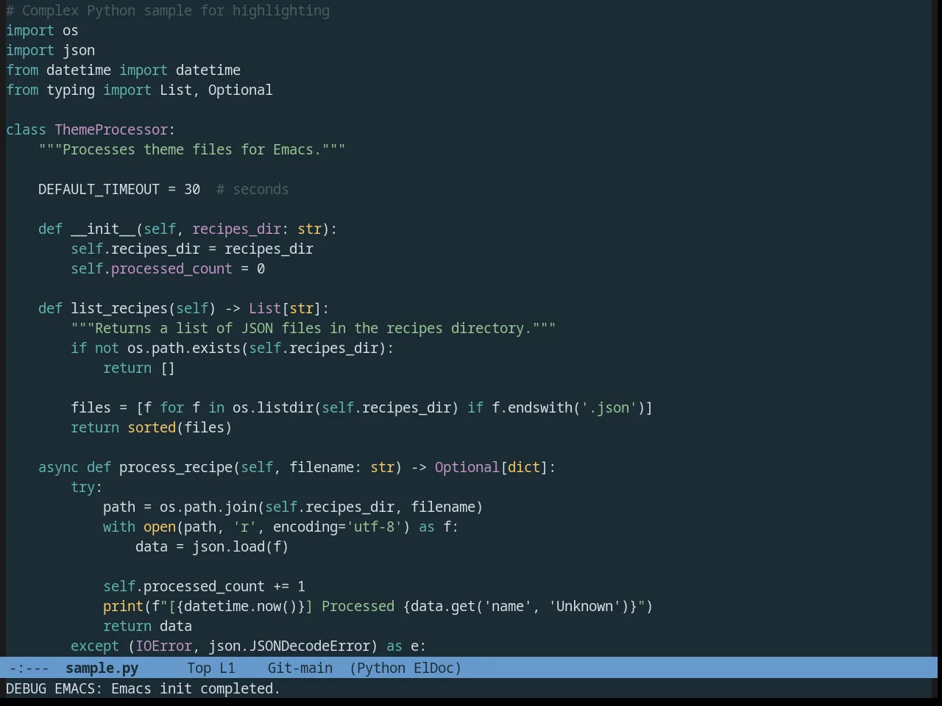Click 'return []' statement
This screenshot has width=942, height=706.
coord(139,368)
